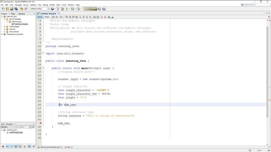
Task: Open the File menu
Action: point(2,5)
